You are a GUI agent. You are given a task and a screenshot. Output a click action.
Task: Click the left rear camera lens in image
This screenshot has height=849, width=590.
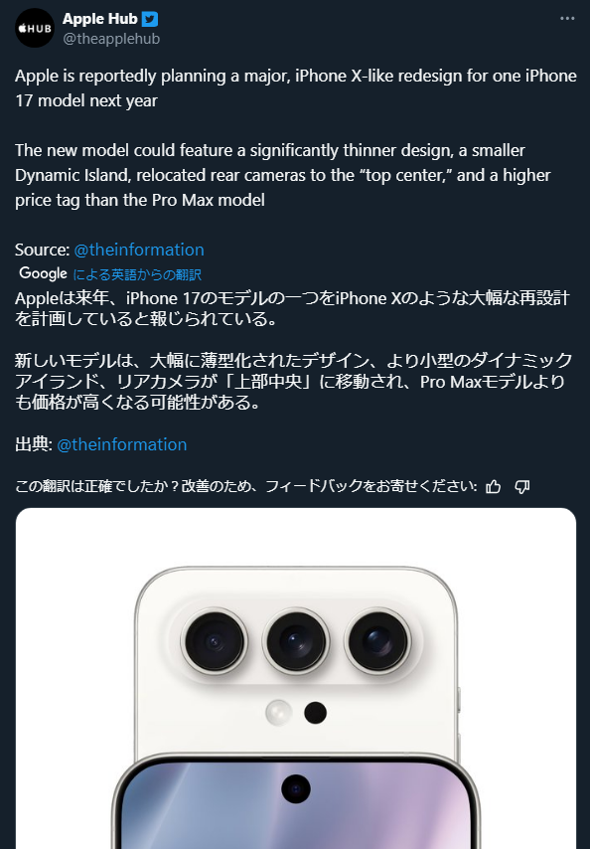(x=215, y=641)
